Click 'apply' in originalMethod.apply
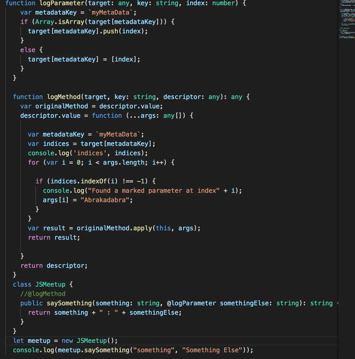Viewport: 355px width, 359px height. click(143, 228)
